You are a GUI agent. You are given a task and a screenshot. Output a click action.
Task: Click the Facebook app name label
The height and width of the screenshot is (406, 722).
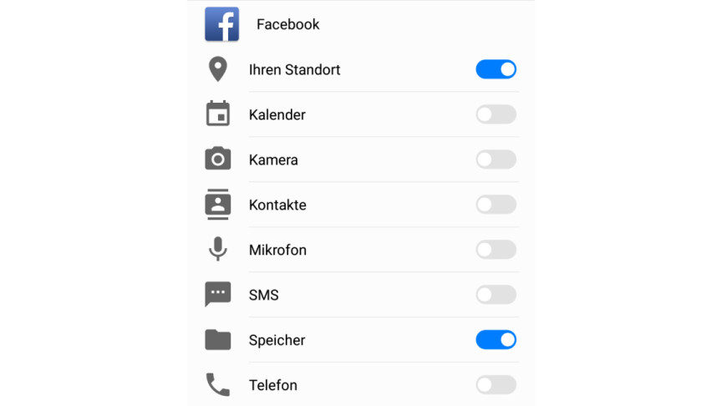(287, 24)
